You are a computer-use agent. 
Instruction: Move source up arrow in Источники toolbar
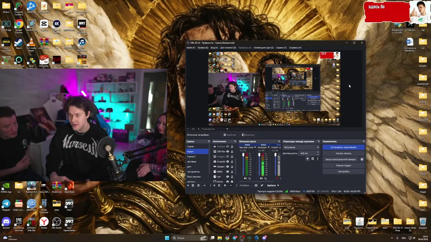(x=231, y=186)
